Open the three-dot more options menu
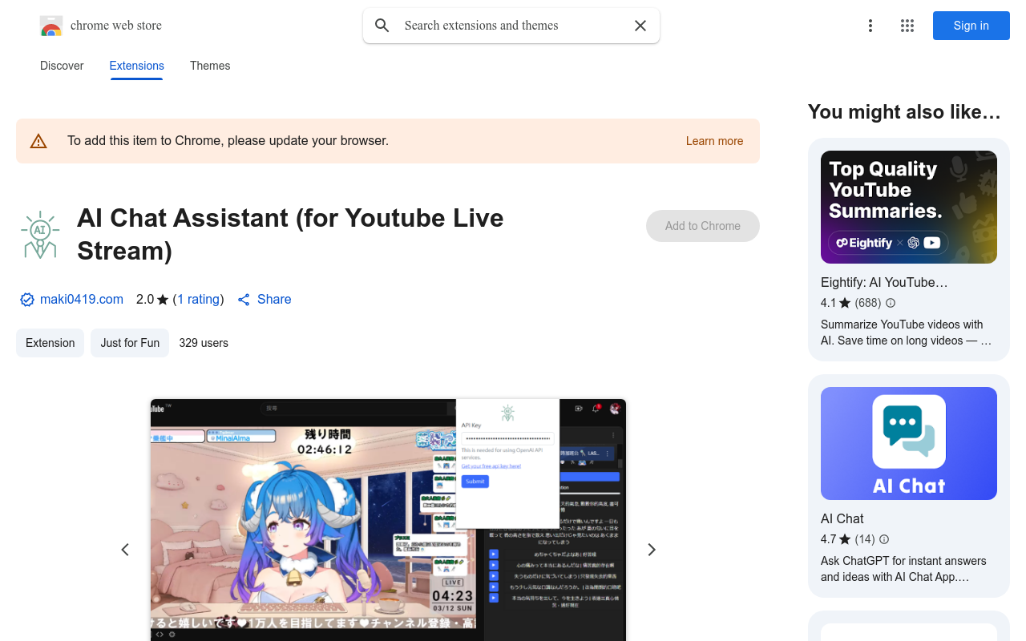The height and width of the screenshot is (641, 1026). coord(870,26)
